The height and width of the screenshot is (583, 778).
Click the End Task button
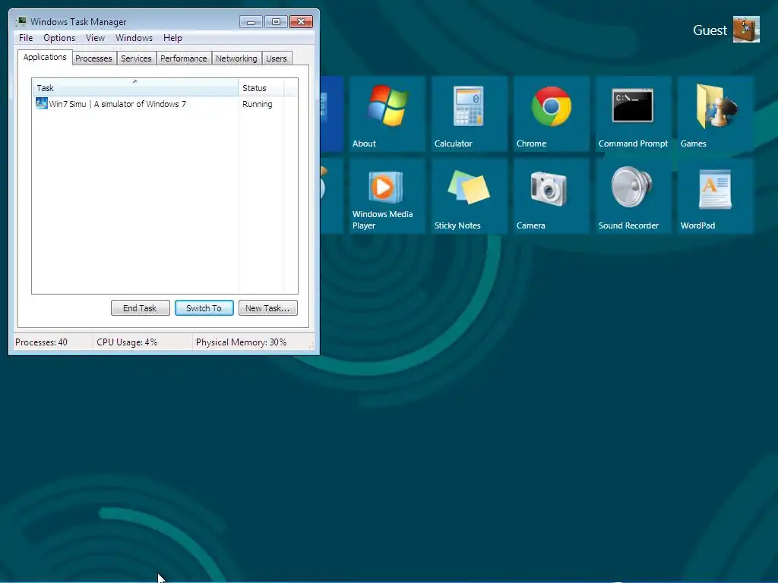140,308
